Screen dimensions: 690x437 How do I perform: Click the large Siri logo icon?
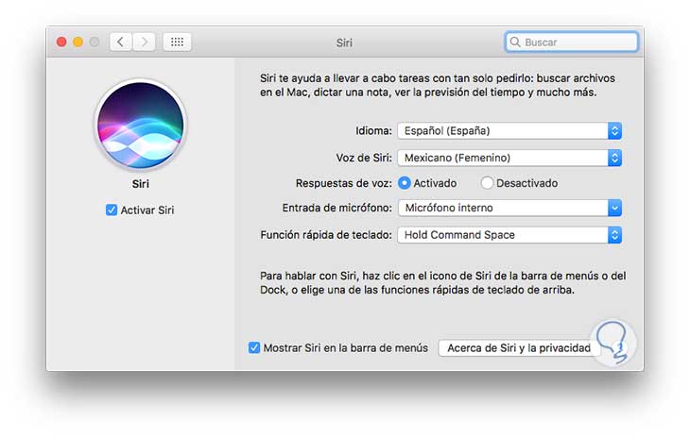pos(141,125)
